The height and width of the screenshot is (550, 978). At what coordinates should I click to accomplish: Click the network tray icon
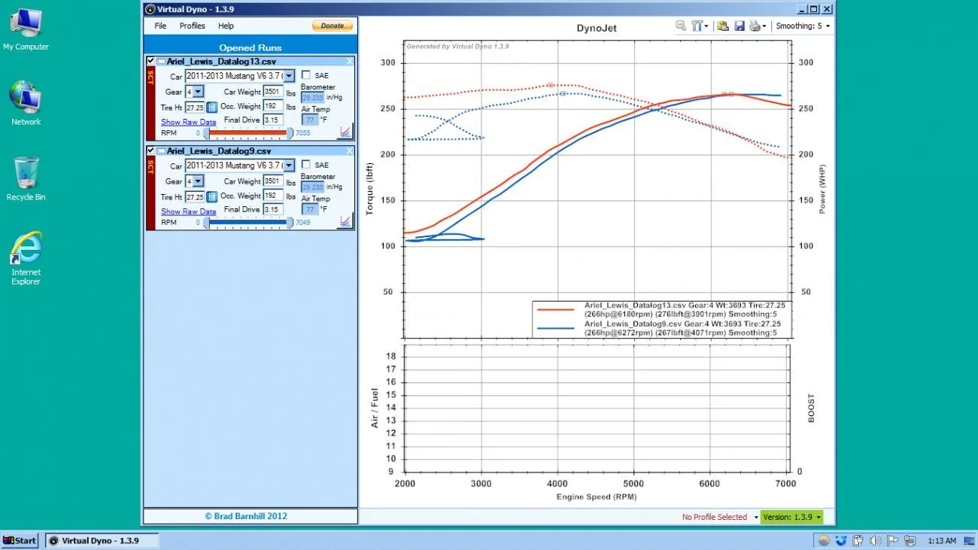(910, 540)
